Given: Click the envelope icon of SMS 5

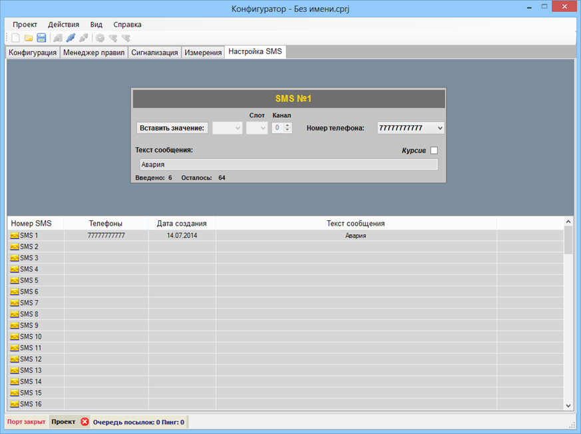Looking at the screenshot, I should (15, 280).
